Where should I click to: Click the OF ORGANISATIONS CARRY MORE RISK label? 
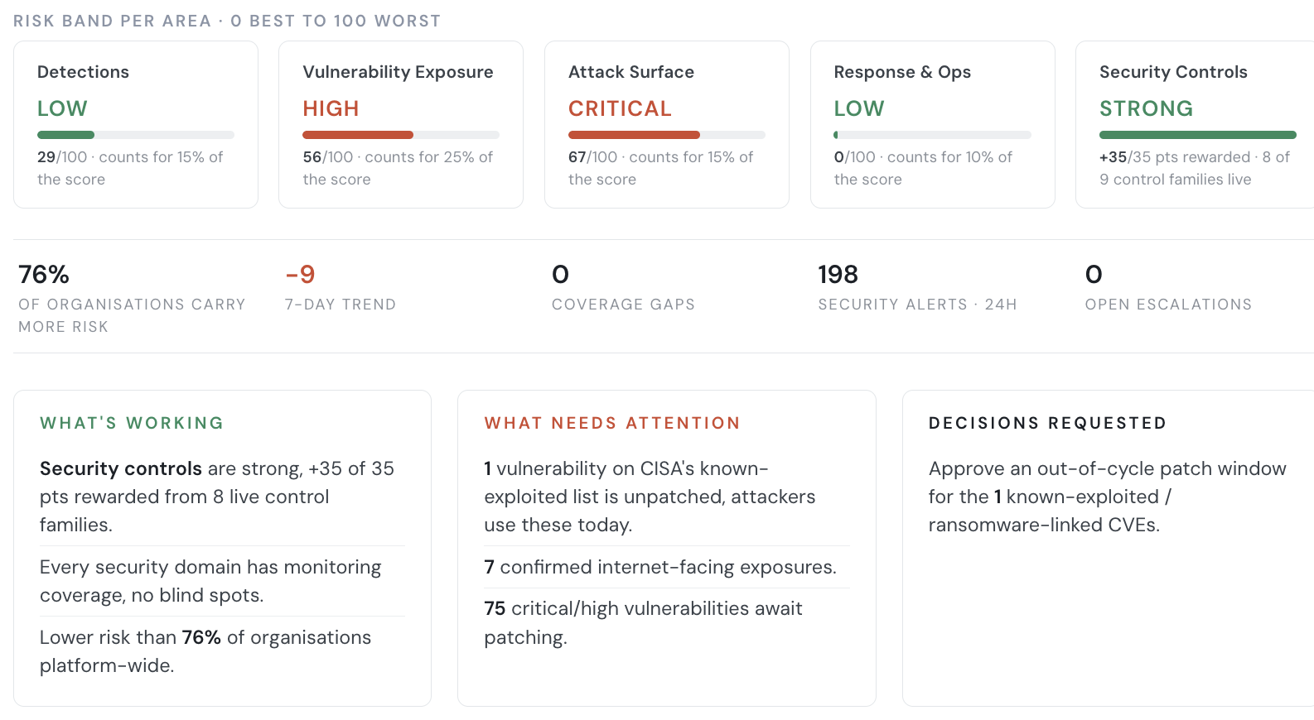pyautogui.click(x=132, y=315)
